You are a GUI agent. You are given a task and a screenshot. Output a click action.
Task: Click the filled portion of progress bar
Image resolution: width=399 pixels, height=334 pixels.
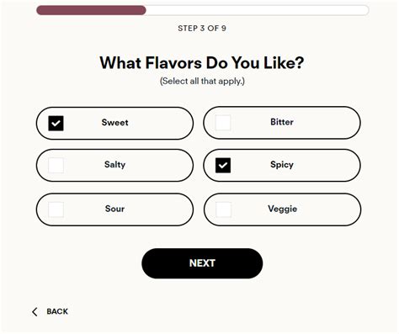pyautogui.click(x=91, y=10)
